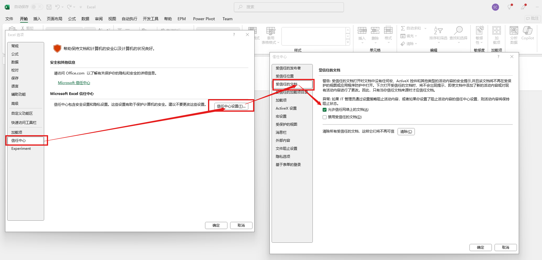The width and height of the screenshot is (542, 260).
Task: Click the 查找和选择 magnifier icon
Action: point(458,30)
